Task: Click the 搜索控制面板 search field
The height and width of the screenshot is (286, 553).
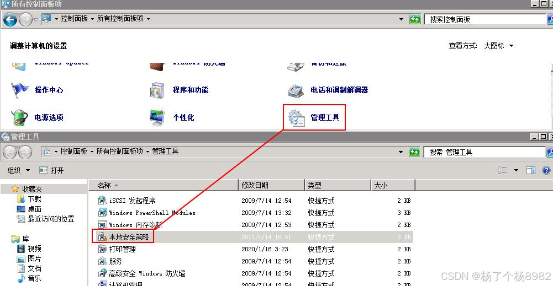Action: [485, 19]
